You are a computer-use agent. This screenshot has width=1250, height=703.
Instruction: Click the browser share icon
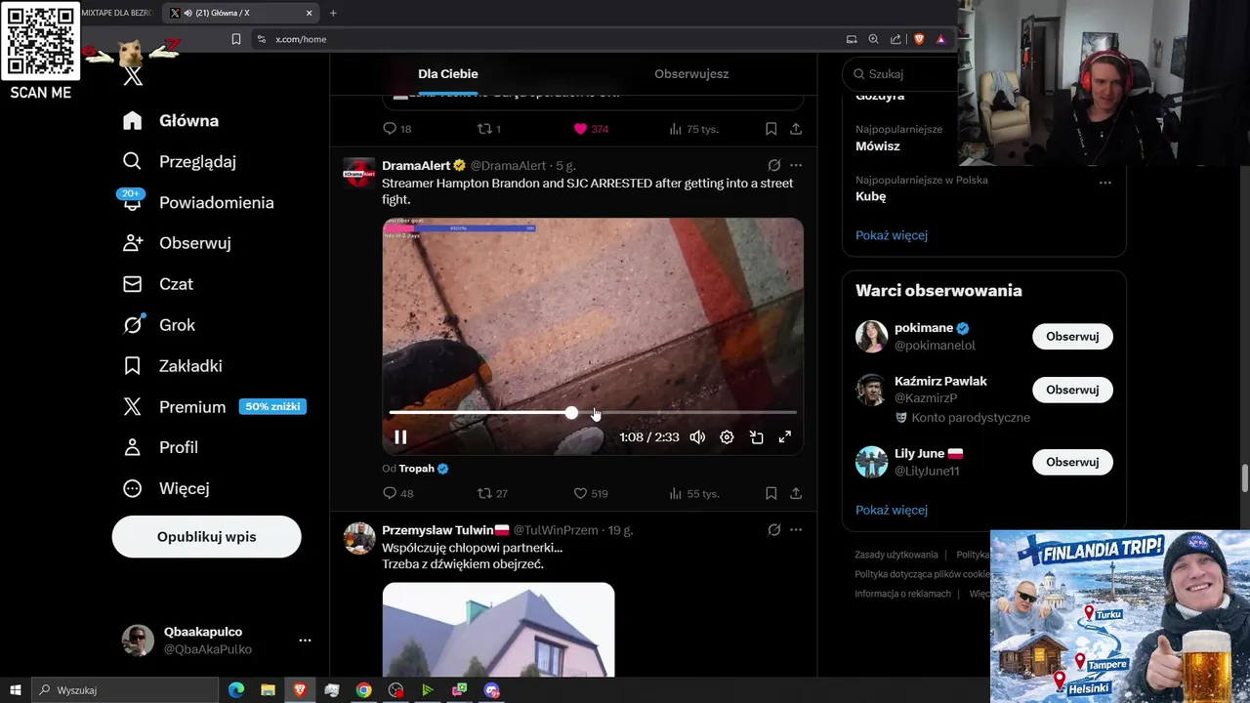tap(896, 39)
